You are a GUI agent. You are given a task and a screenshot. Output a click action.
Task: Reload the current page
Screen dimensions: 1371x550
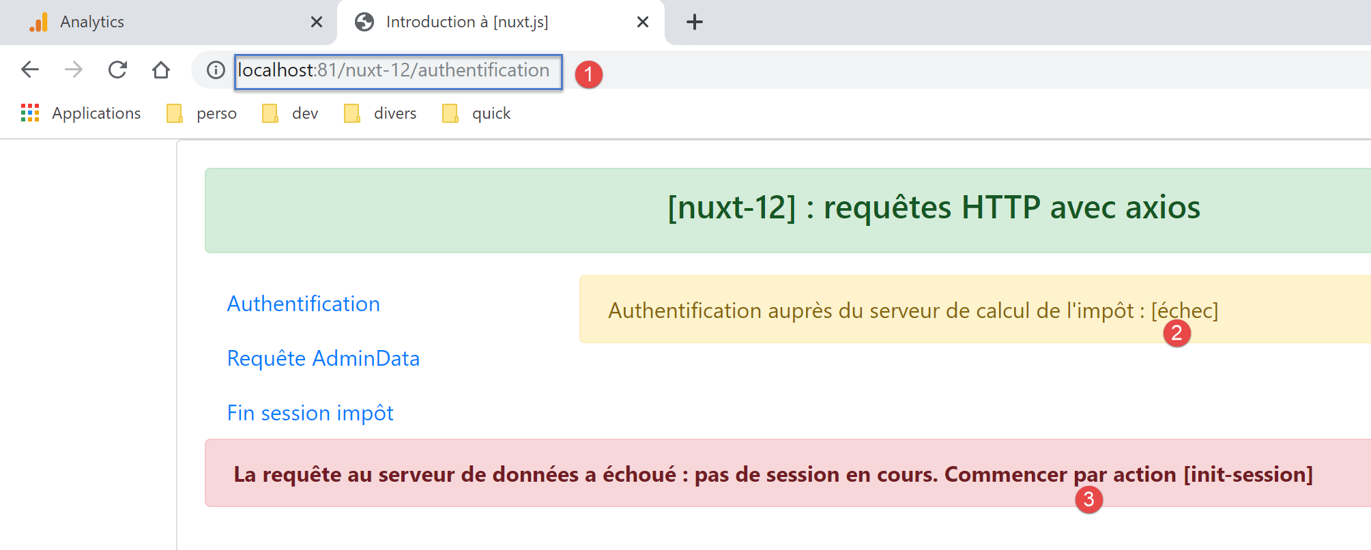click(x=117, y=70)
